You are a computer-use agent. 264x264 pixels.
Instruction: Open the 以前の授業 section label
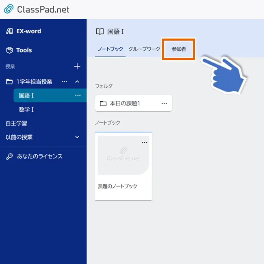(19, 137)
